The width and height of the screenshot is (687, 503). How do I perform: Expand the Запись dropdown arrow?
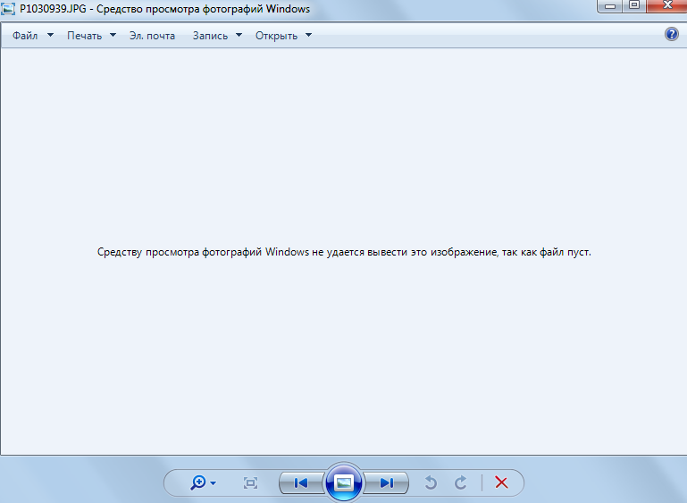point(239,35)
